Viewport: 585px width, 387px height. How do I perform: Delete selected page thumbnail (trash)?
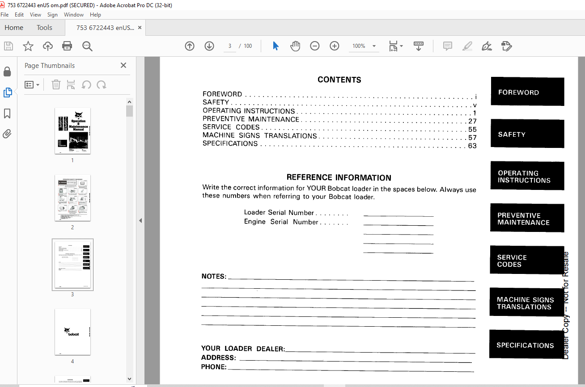pos(56,84)
